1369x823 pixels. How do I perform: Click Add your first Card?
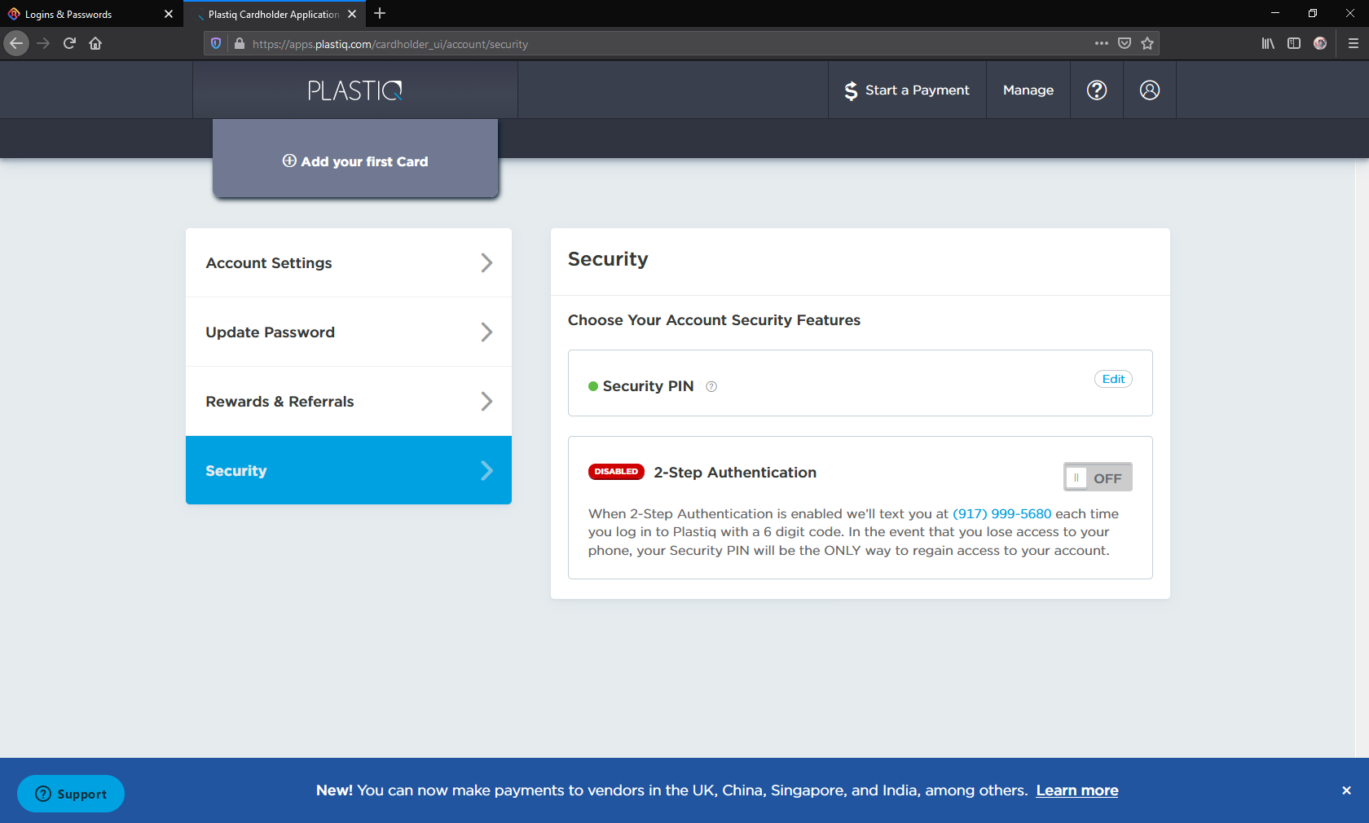pyautogui.click(x=355, y=159)
